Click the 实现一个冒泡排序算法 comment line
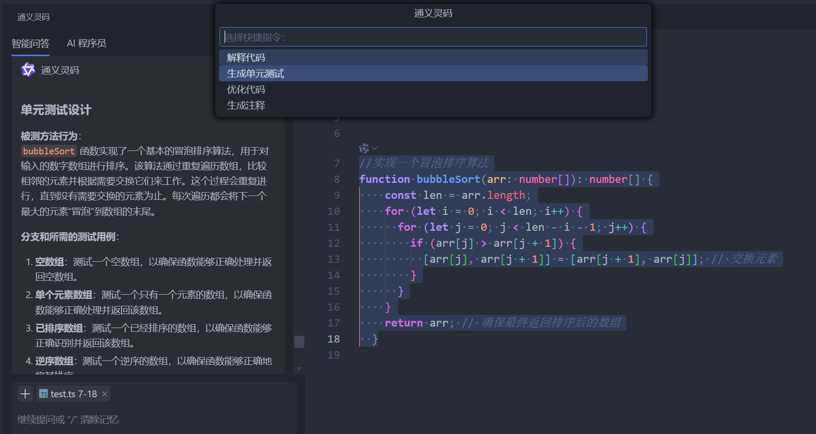The height and width of the screenshot is (434, 816). (424, 164)
